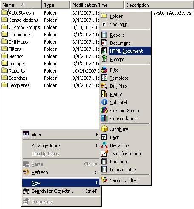
Task: Click the Subtotal blue plus icon
Action: tap(104, 102)
